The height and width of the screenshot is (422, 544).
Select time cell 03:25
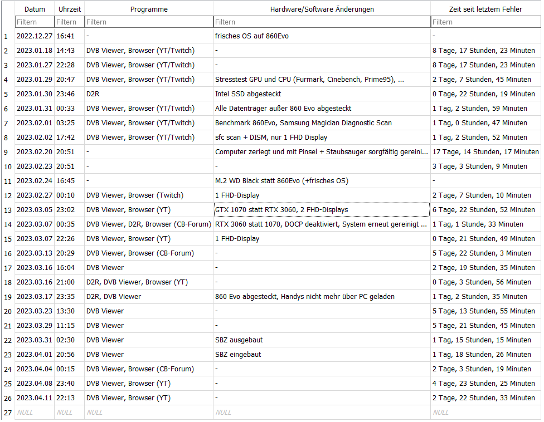coord(69,123)
